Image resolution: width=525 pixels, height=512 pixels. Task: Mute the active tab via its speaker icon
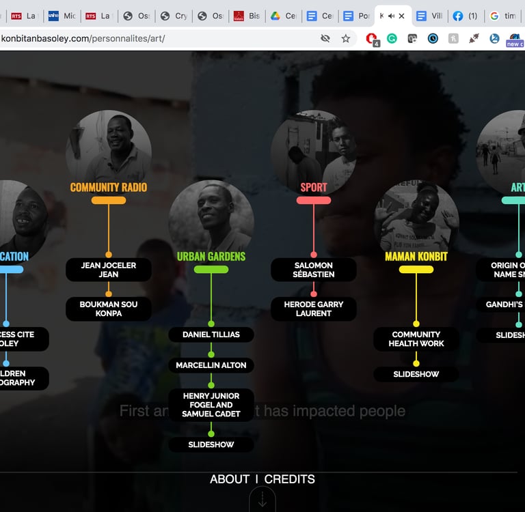tap(391, 16)
